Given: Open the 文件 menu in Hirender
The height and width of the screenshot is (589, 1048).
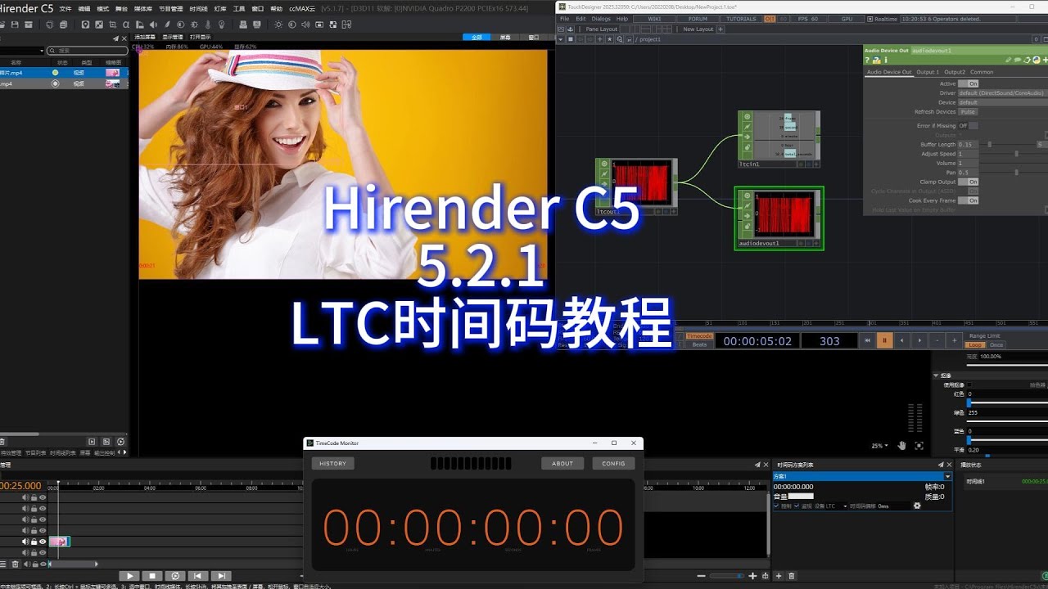Looking at the screenshot, I should coord(65,9).
